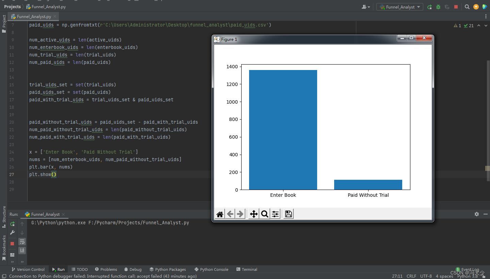Screen dimensions: 490x279
Task: Toggle scroll to end in Run console
Action: [22, 250]
